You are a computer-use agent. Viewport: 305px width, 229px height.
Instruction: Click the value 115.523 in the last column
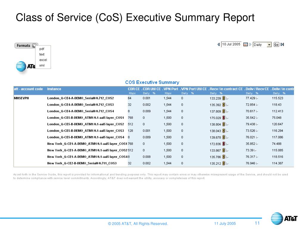click(277, 98)
